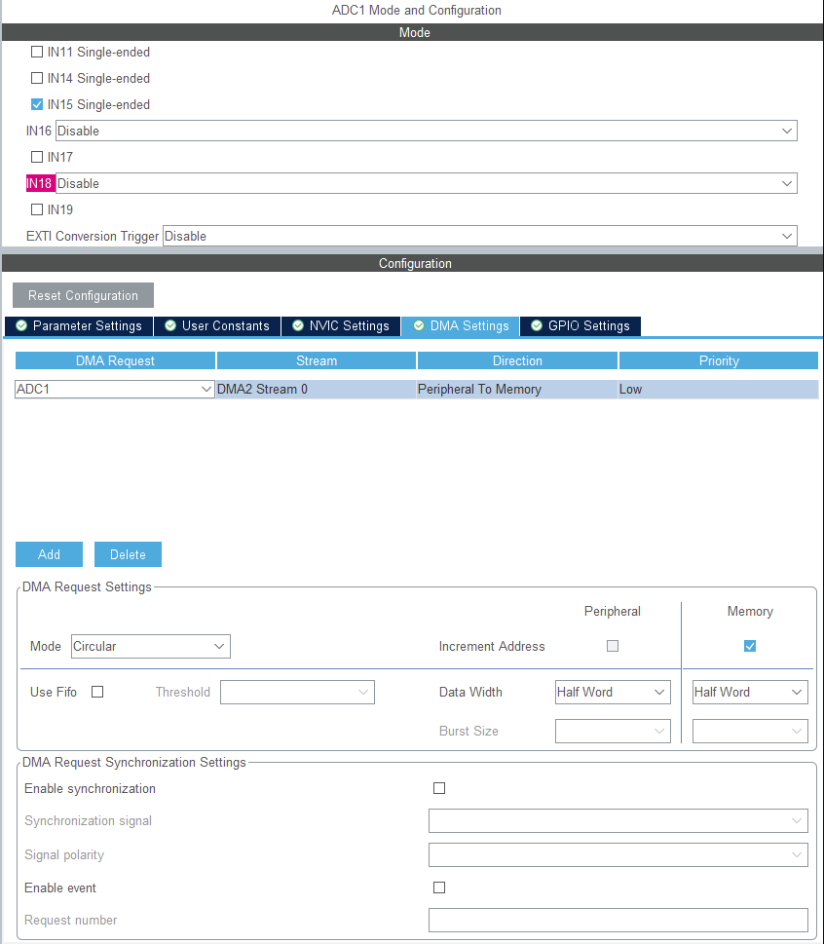This screenshot has width=824, height=944.
Task: Click the Stream column header
Action: coord(317,360)
